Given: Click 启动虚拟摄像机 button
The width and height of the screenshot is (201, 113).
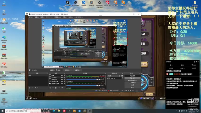Looking at the screenshot, I should point(132,80).
